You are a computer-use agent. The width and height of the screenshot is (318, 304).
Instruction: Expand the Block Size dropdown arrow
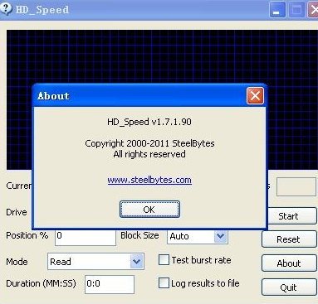click(x=220, y=236)
